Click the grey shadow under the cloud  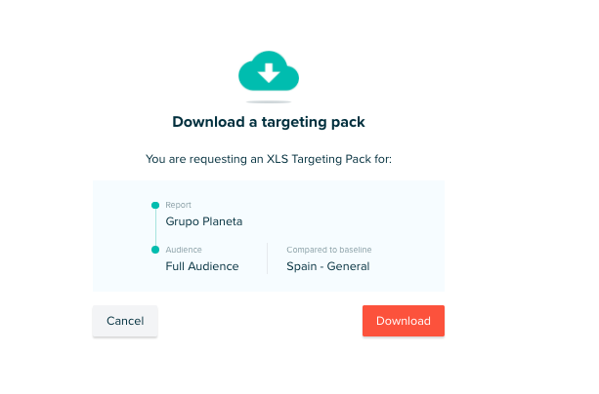point(268,101)
